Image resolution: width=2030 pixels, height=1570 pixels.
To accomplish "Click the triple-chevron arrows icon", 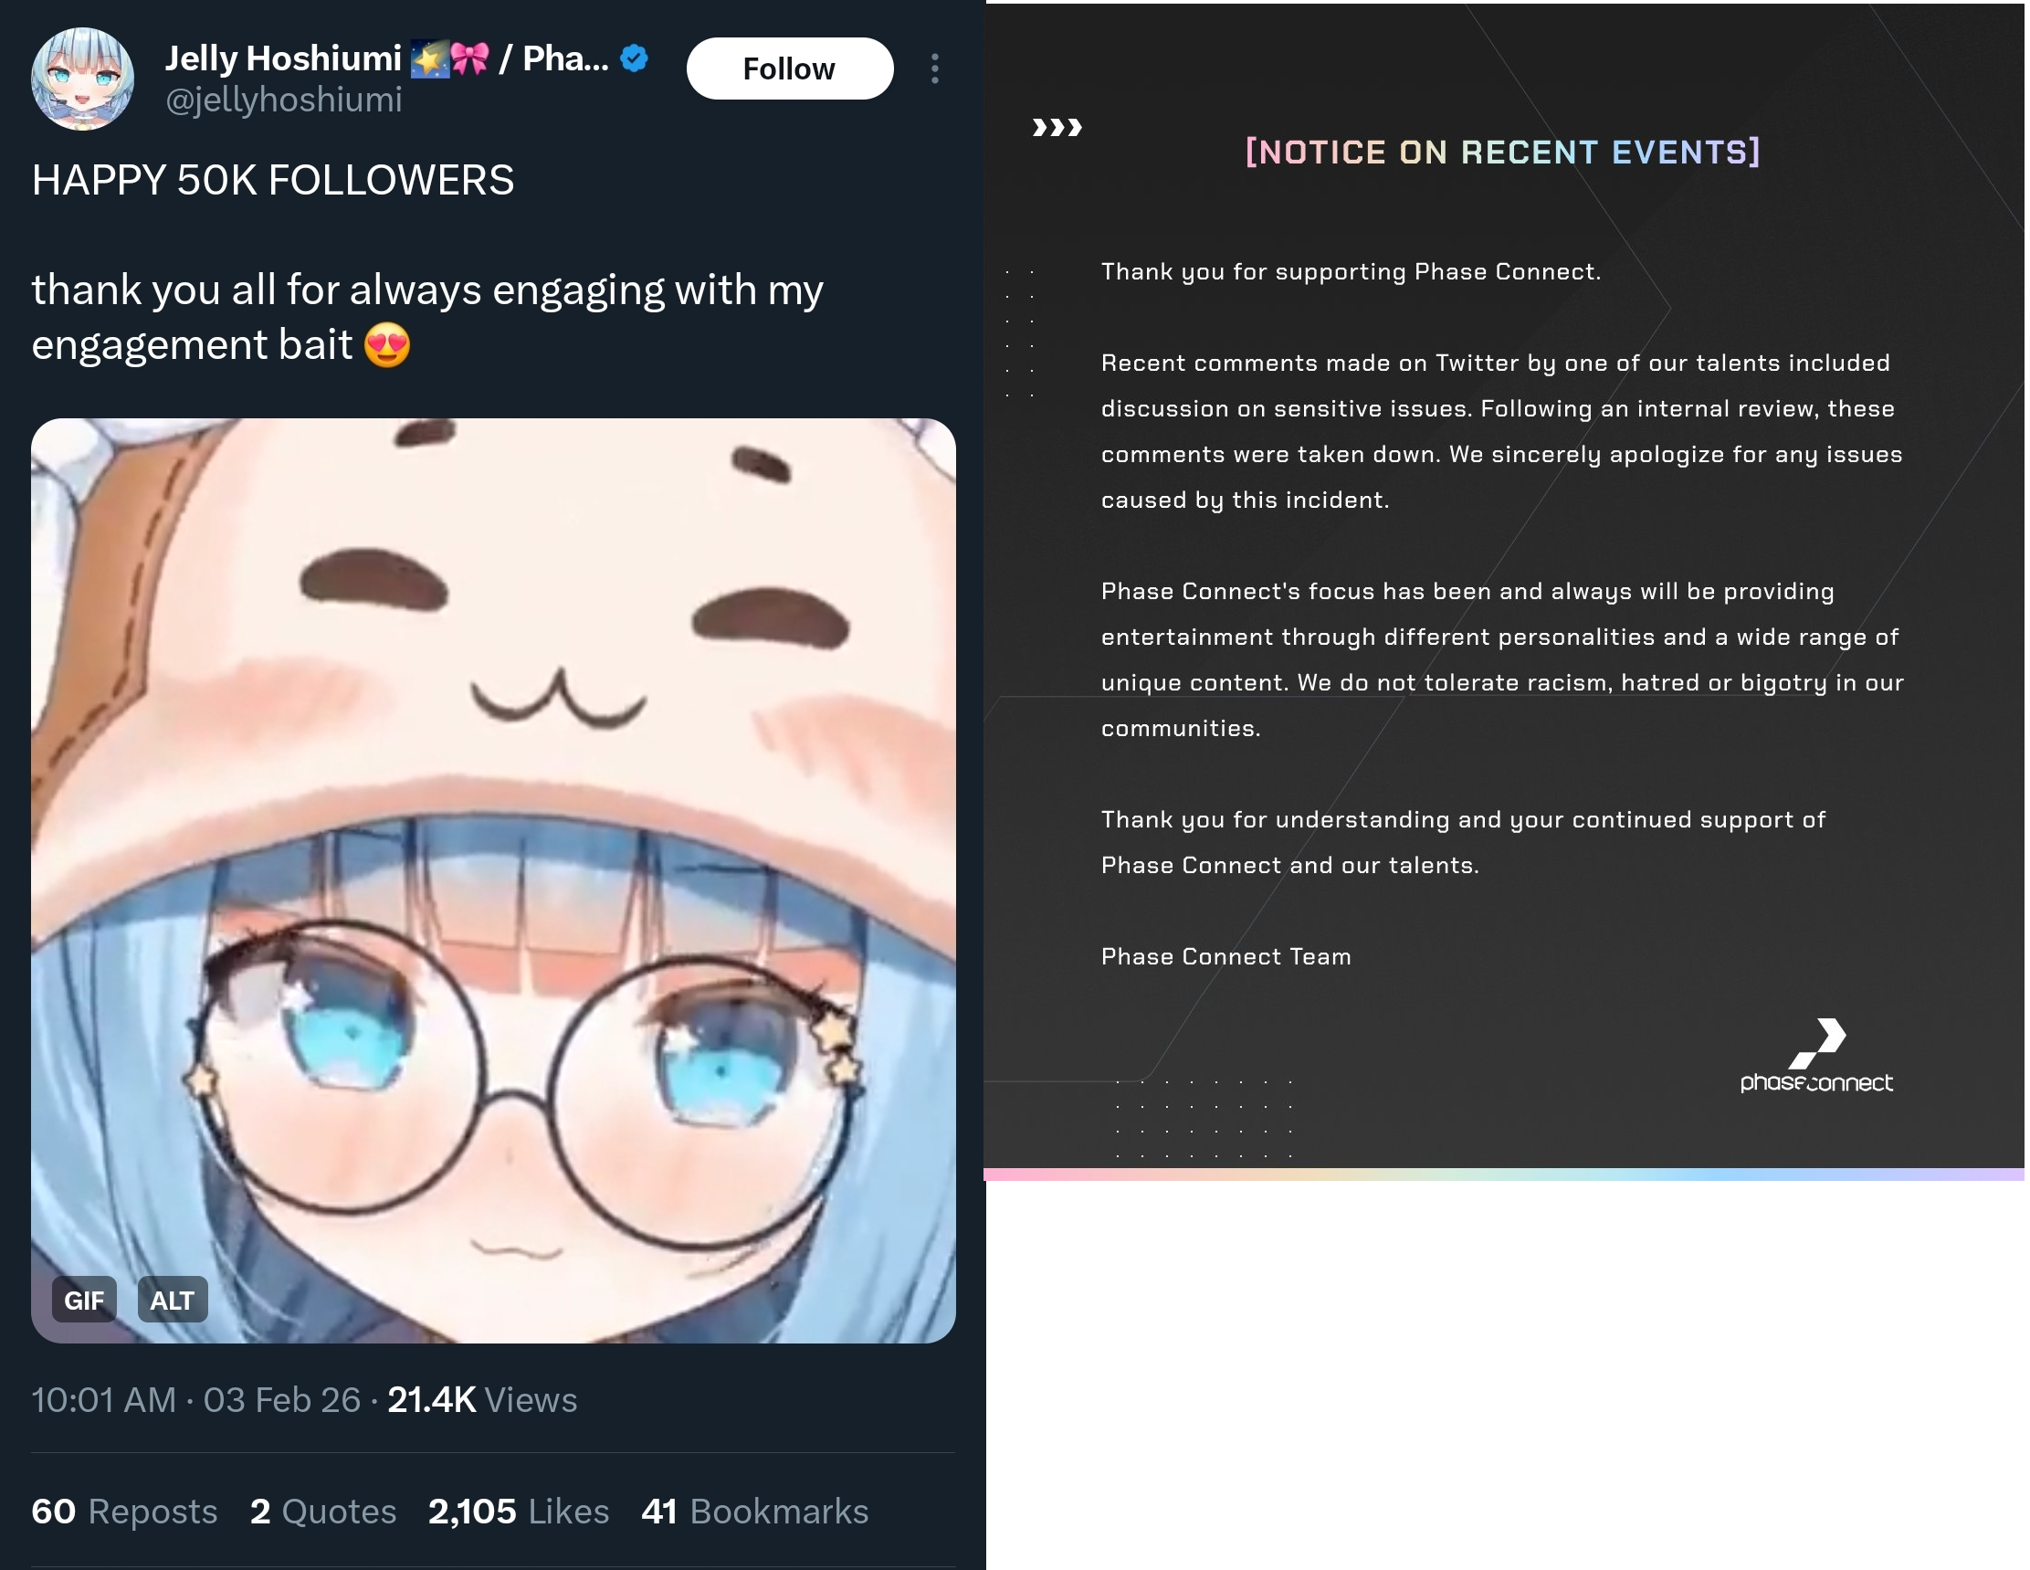I will pyautogui.click(x=1057, y=127).
